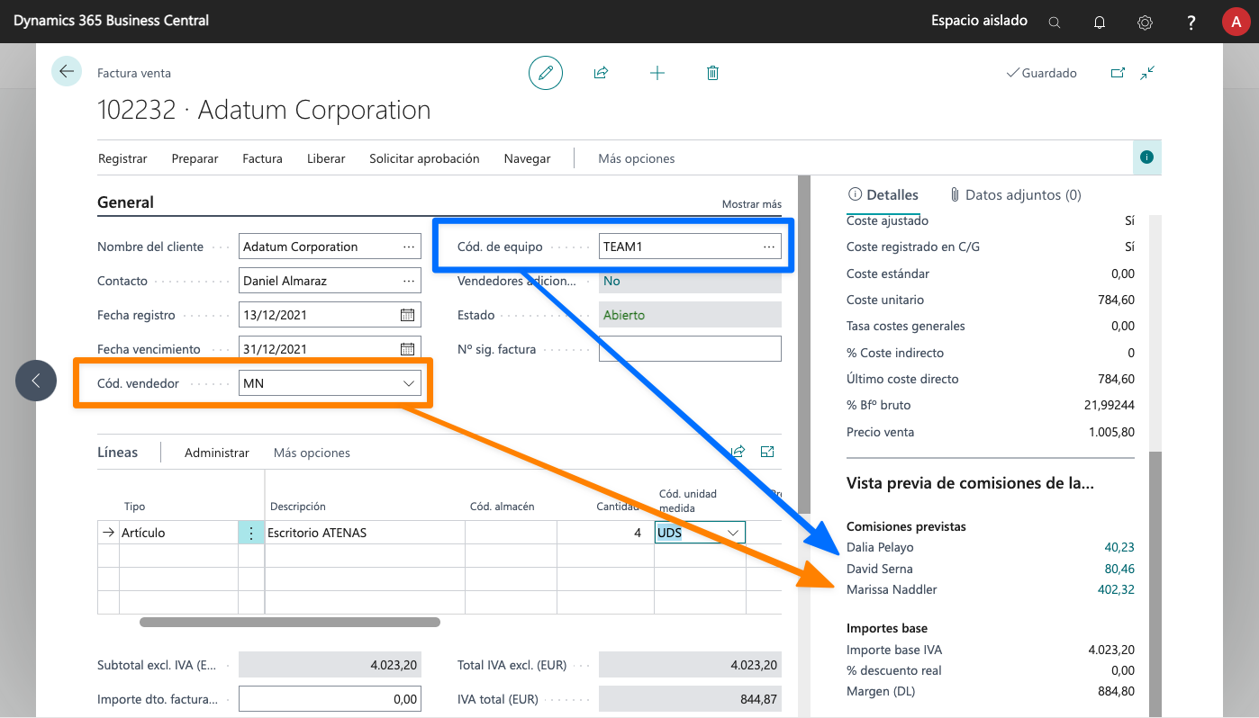Click share icon in Líneas section
Screen dimensions: 1259x718
coord(738,452)
